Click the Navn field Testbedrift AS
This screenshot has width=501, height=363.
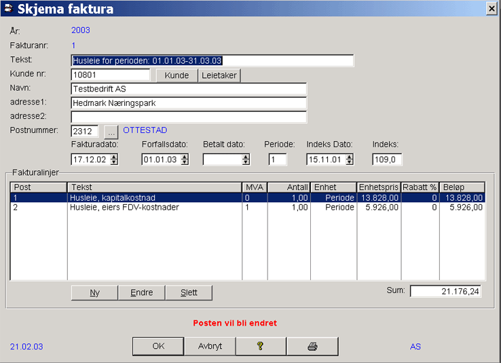(189, 89)
